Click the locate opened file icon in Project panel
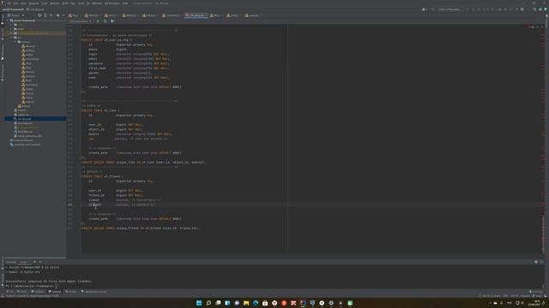Image resolution: width=549 pixels, height=308 pixels. (x=39, y=15)
